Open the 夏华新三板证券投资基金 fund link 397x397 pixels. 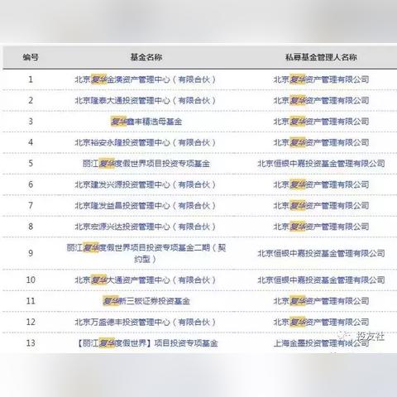click(146, 301)
